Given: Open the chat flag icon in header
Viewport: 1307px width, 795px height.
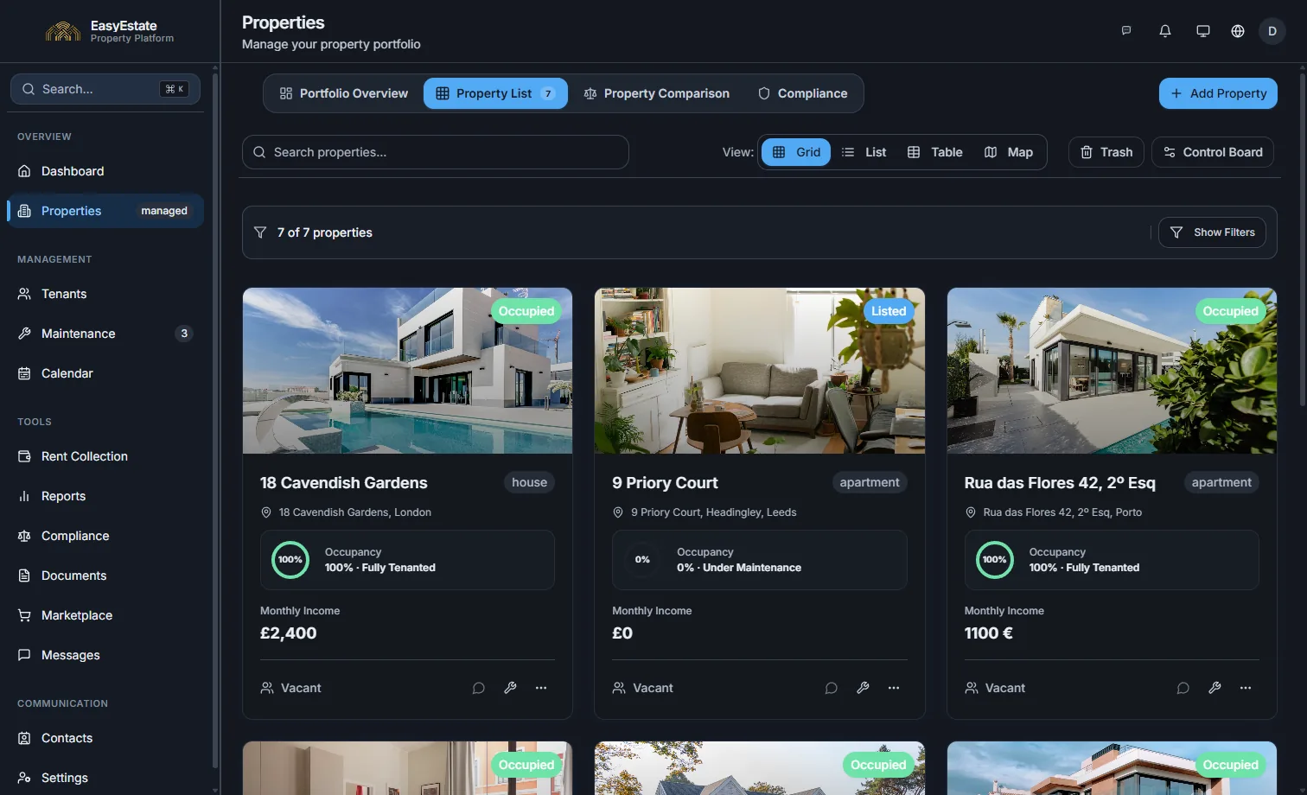Looking at the screenshot, I should click(x=1126, y=31).
